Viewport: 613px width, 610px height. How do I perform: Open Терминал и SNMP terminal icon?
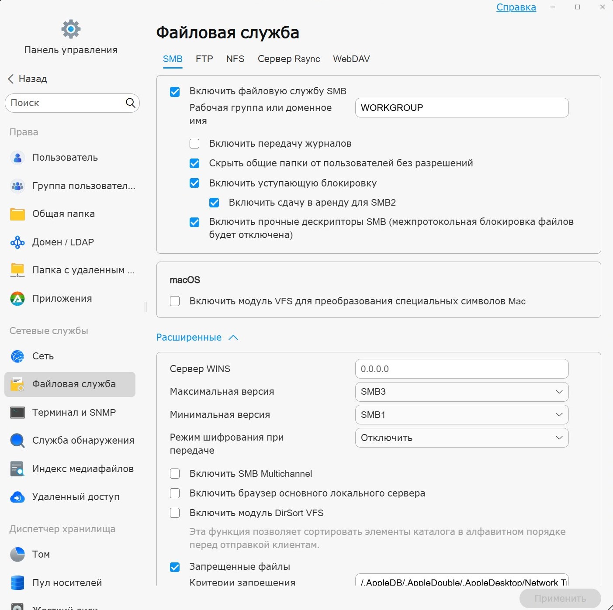tap(17, 413)
